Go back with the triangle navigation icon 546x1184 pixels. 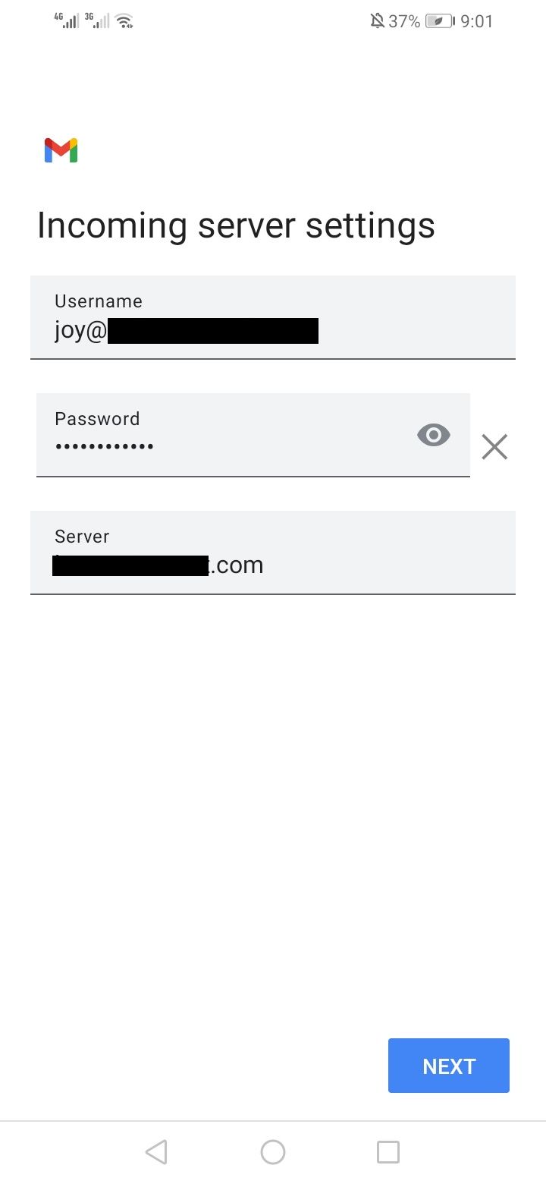click(x=155, y=1152)
